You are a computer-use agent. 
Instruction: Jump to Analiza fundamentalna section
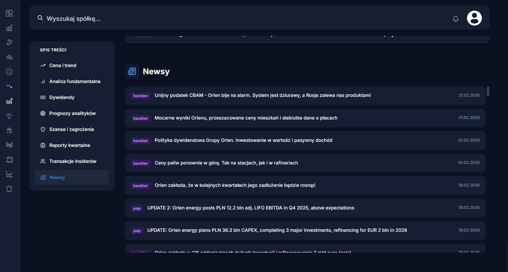(x=75, y=81)
